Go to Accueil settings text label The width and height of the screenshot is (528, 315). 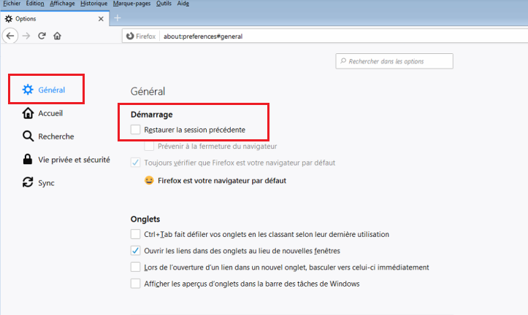(x=50, y=113)
